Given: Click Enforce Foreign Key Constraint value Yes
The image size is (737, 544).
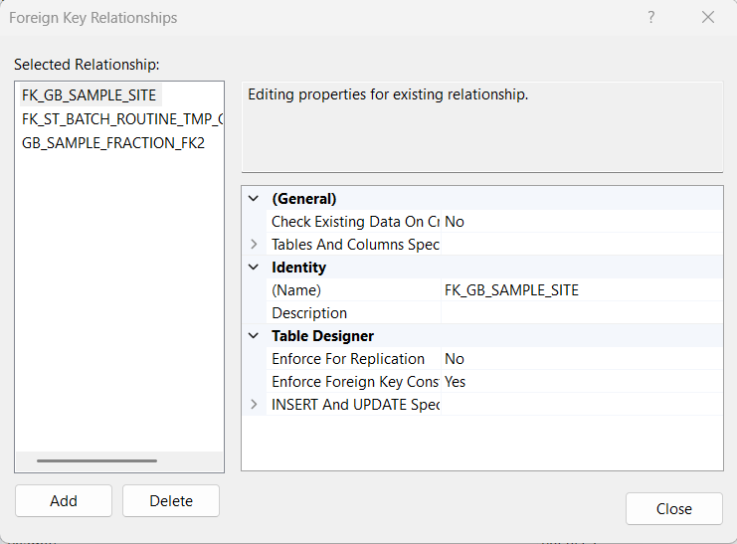Looking at the screenshot, I should 581,382.
